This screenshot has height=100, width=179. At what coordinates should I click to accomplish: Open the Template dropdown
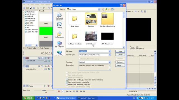110,62
